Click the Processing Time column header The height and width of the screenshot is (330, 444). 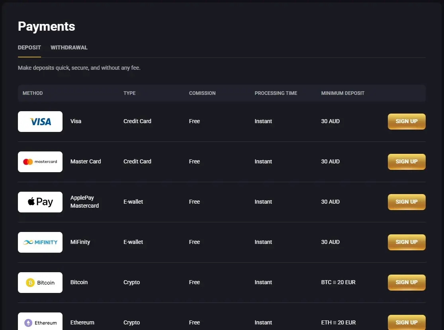coord(276,93)
